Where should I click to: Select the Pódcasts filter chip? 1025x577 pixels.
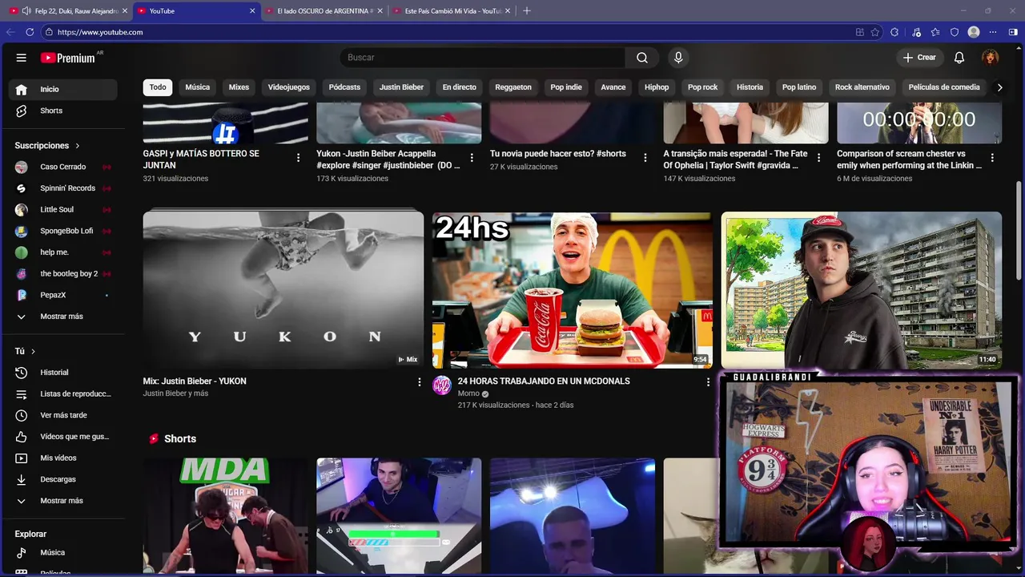344,87
